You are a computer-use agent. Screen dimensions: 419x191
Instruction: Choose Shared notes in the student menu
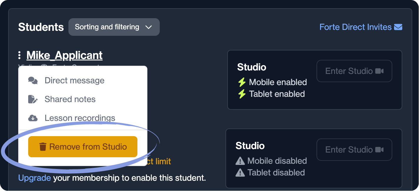70,99
